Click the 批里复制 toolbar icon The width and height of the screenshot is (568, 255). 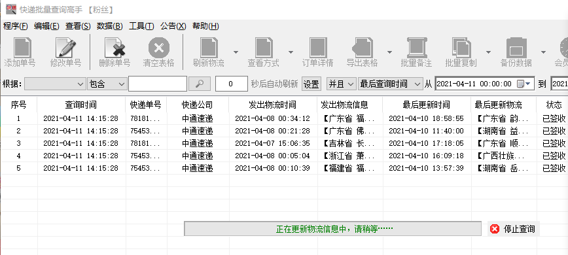pos(461,47)
